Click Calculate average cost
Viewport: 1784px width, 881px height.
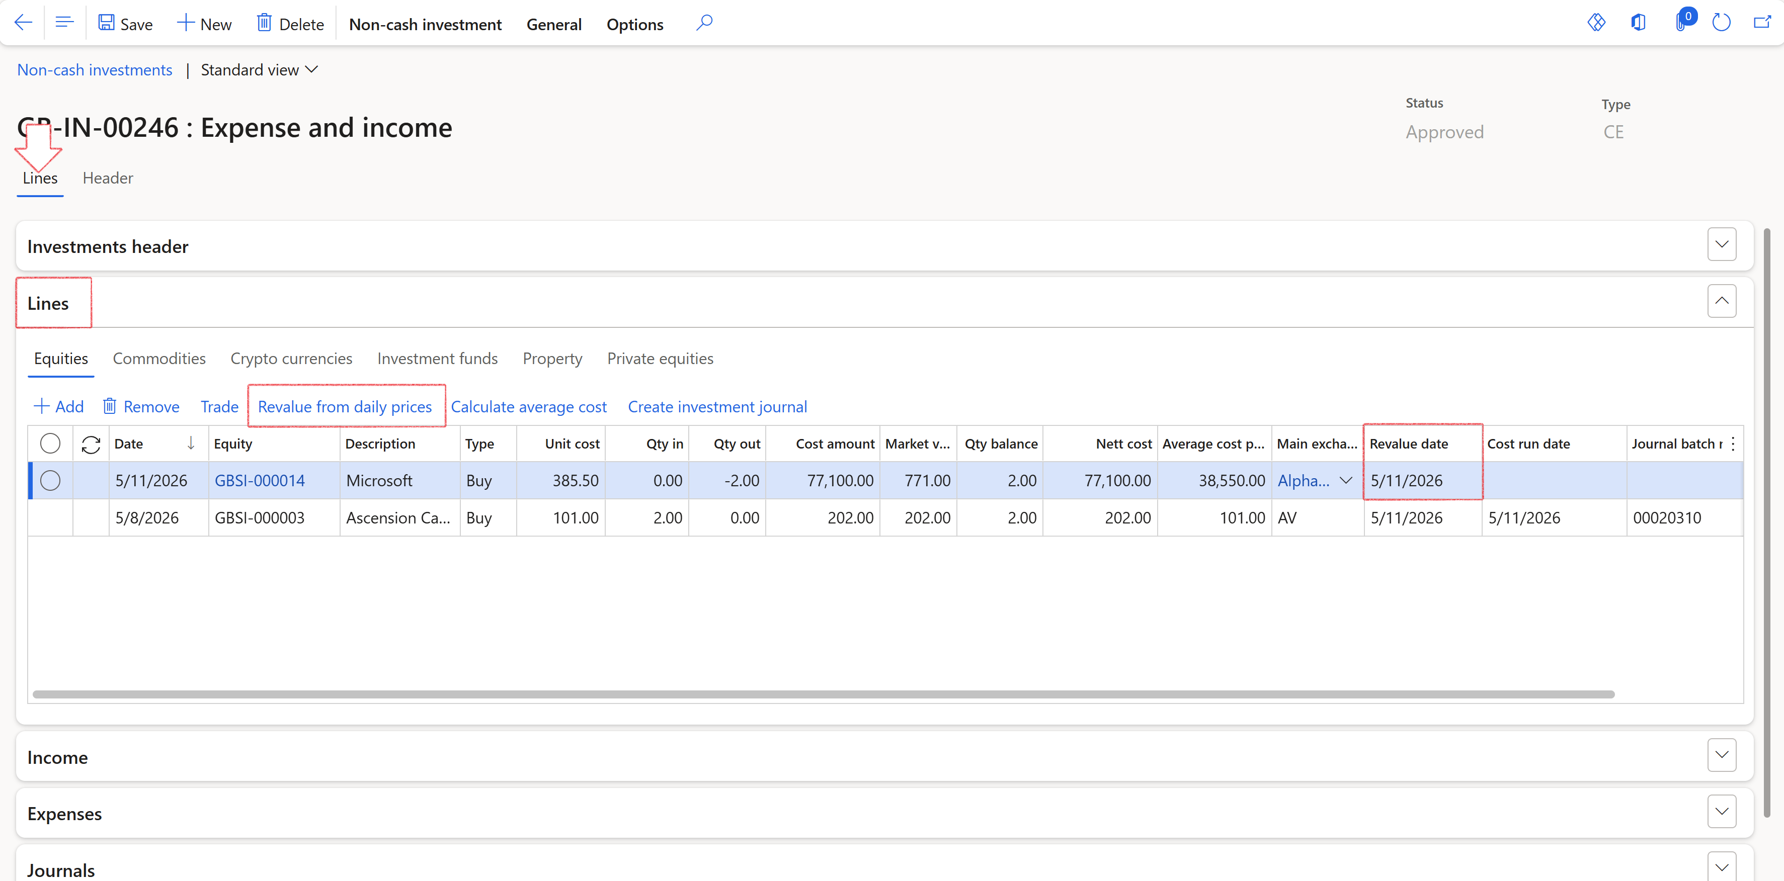pyautogui.click(x=528, y=406)
